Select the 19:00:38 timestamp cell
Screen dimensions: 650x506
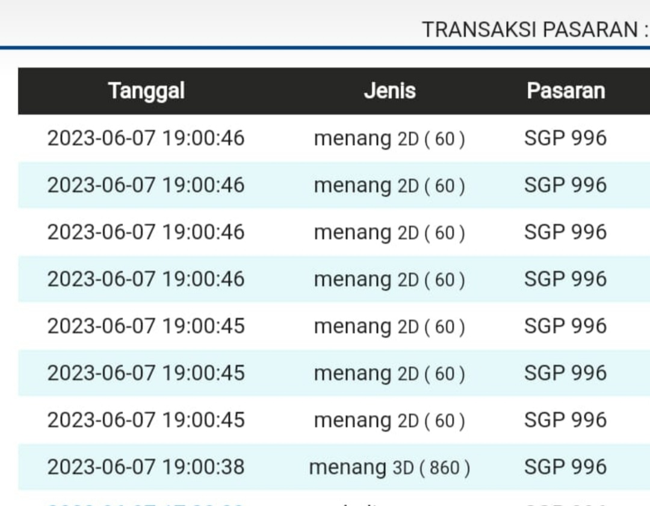146,467
